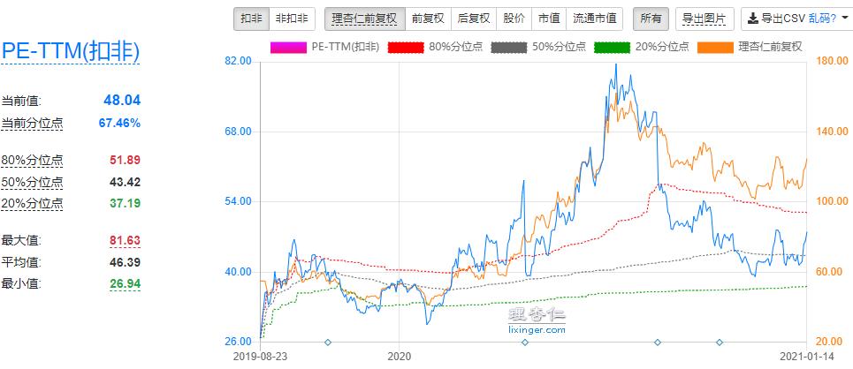Select 理杏仁前复权 price option
The image size is (853, 369).
(x=364, y=19)
